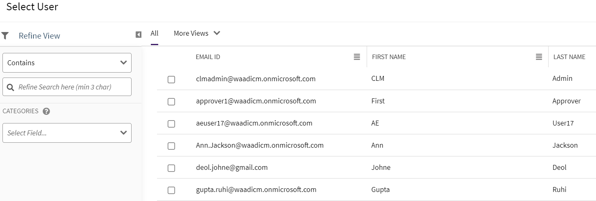Select the Ann.Jackson user row checkbox

tap(171, 146)
